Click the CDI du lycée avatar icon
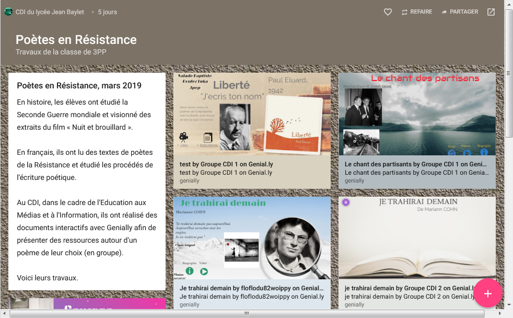Screen dimensions: 513x318 tap(8, 12)
